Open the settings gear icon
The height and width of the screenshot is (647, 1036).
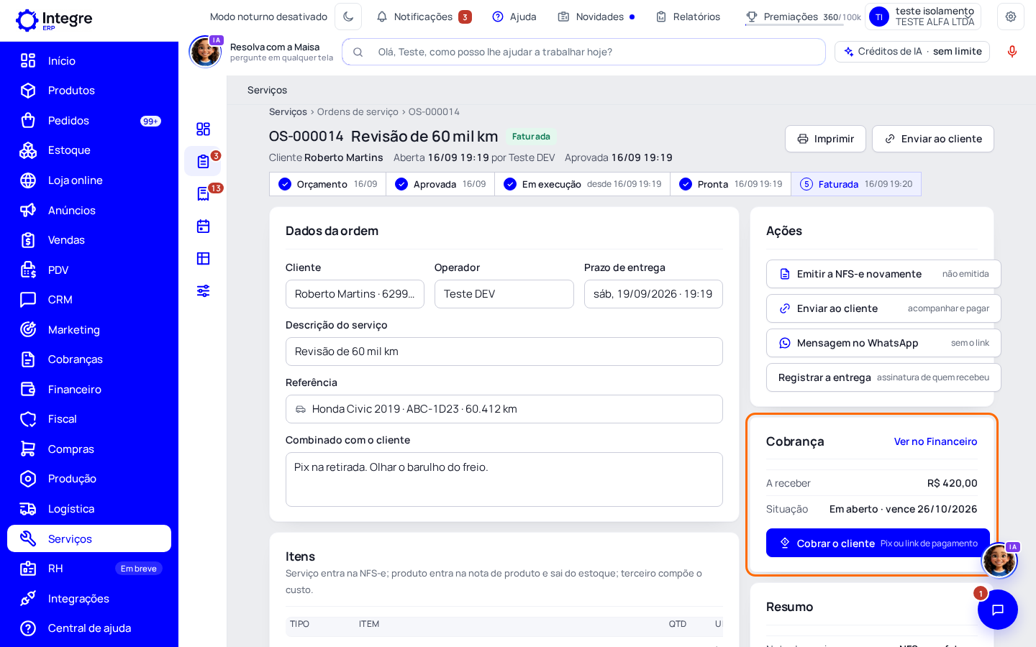pos(1011,17)
